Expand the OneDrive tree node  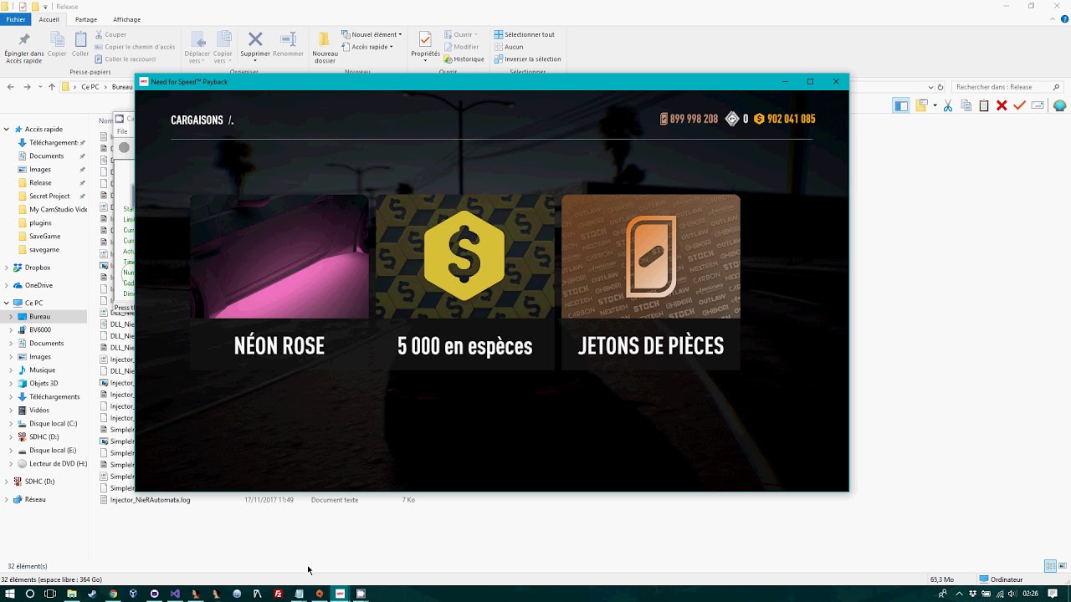pos(7,286)
